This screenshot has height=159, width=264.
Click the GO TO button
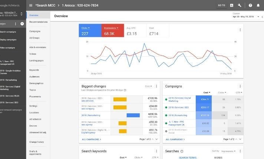pyautogui.click(x=221, y=5)
